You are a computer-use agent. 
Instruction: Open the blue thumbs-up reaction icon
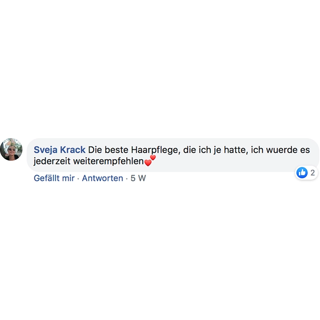302,173
